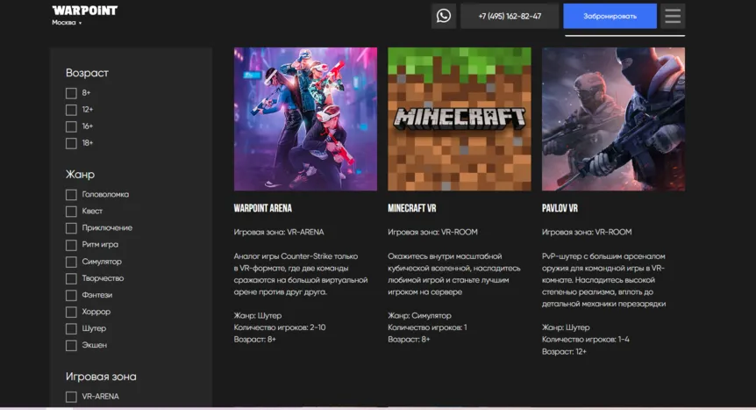Open the WhatsApp chat icon
The height and width of the screenshot is (410, 756).
coord(444,16)
